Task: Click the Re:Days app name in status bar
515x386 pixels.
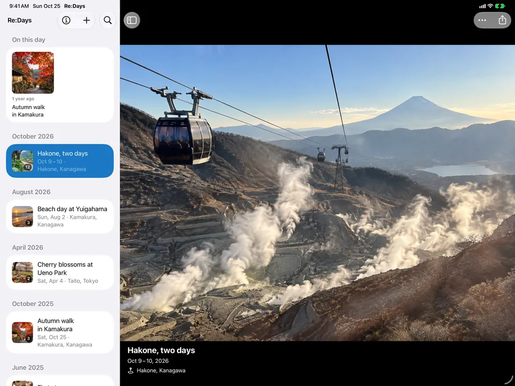Action: click(x=75, y=6)
